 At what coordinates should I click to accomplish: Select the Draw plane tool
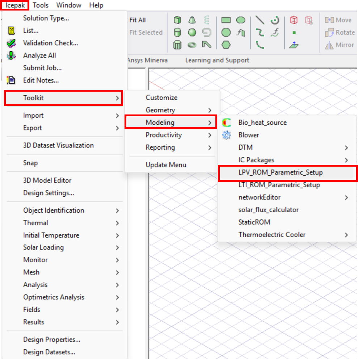(x=294, y=45)
